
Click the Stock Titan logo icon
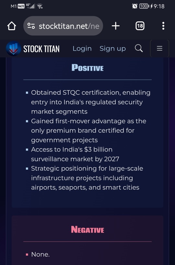pyautogui.click(x=14, y=49)
